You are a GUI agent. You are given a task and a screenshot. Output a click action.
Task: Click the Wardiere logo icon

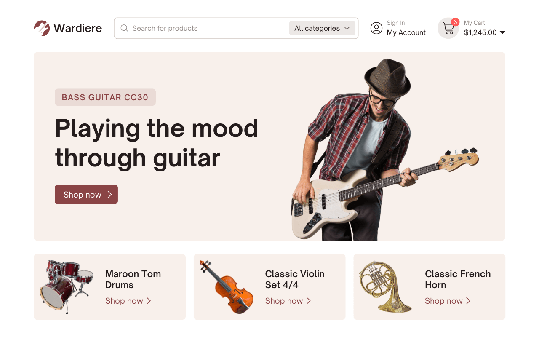pyautogui.click(x=42, y=28)
